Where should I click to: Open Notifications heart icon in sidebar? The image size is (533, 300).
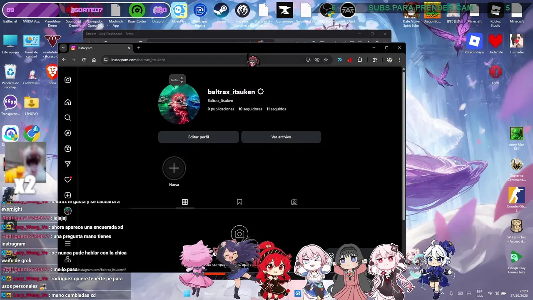(x=68, y=180)
